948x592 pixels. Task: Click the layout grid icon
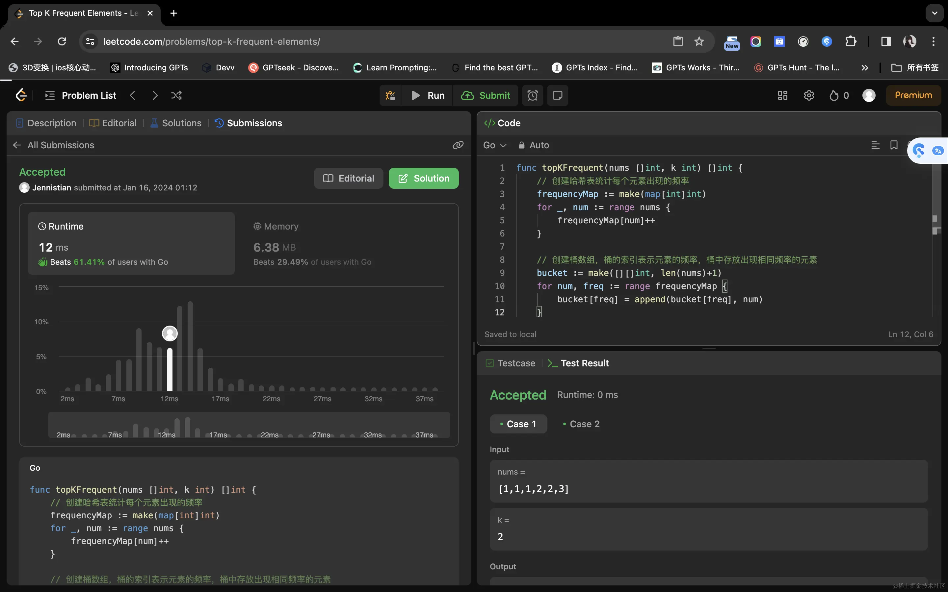point(782,95)
